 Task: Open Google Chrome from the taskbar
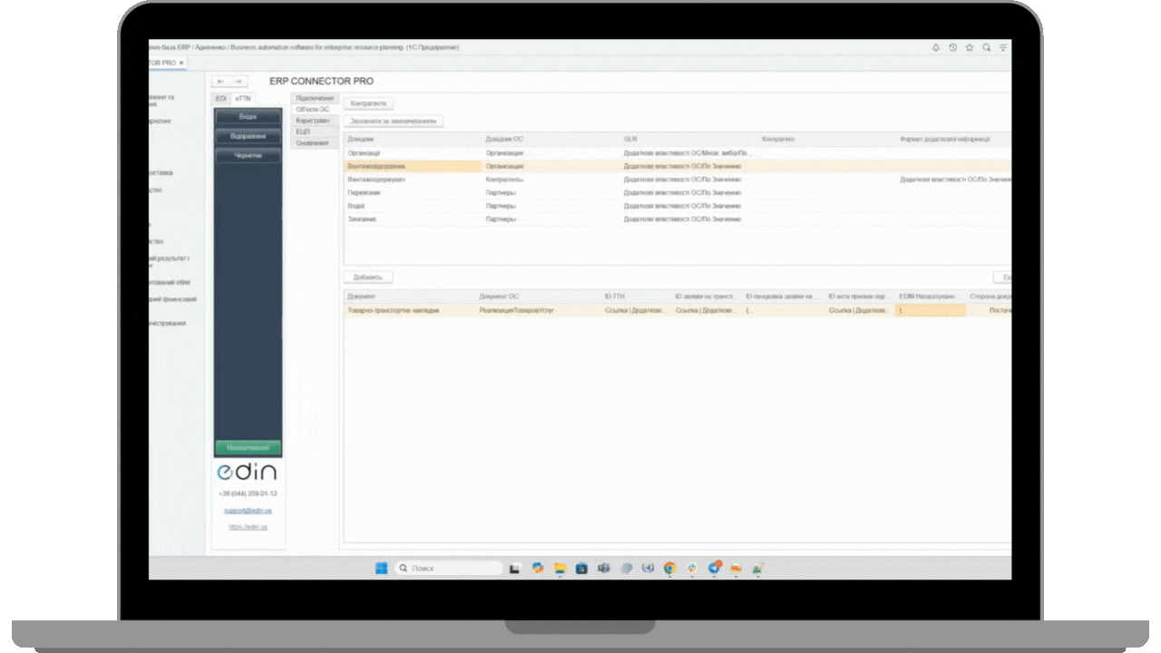point(669,569)
